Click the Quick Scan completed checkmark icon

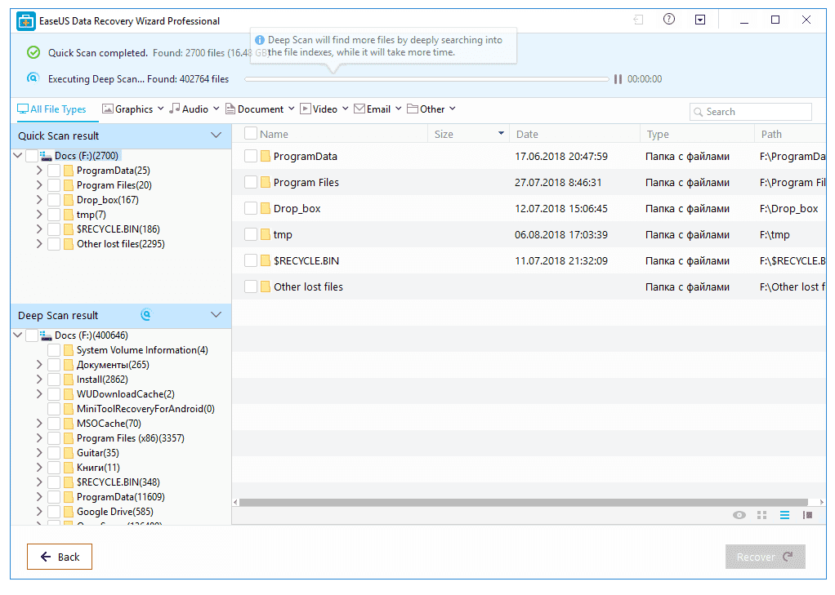click(x=33, y=52)
